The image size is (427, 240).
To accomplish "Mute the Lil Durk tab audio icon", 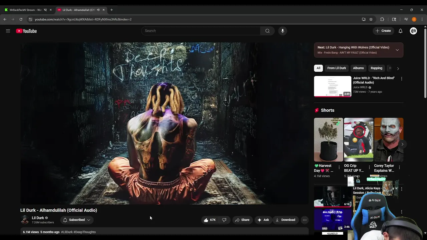I will point(98,10).
